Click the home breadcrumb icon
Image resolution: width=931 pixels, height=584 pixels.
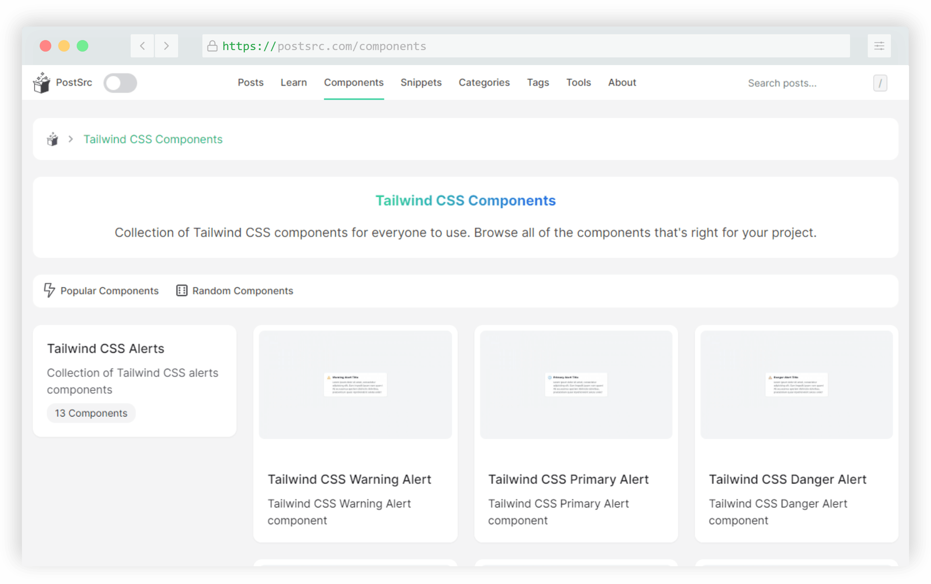(52, 139)
